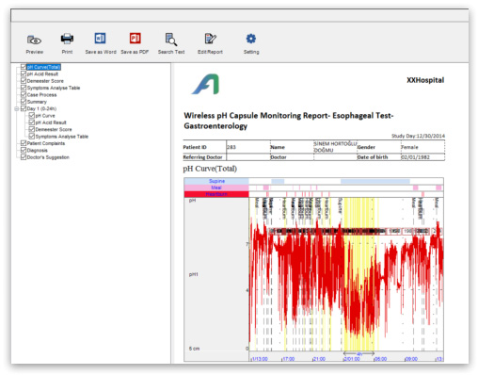Export report with Save as Word icon

(x=101, y=39)
